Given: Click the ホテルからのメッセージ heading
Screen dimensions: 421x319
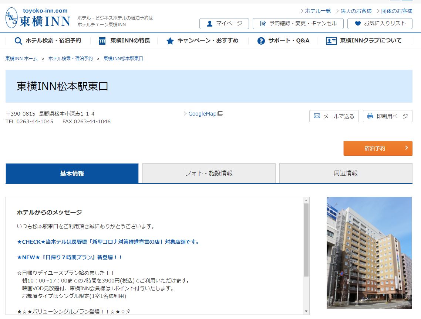Looking at the screenshot, I should pyautogui.click(x=50, y=212).
